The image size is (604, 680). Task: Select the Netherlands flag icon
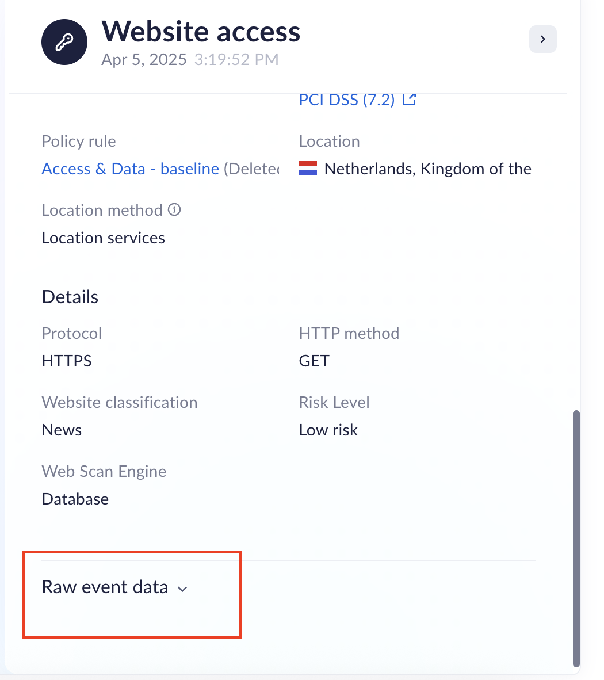[x=308, y=168]
